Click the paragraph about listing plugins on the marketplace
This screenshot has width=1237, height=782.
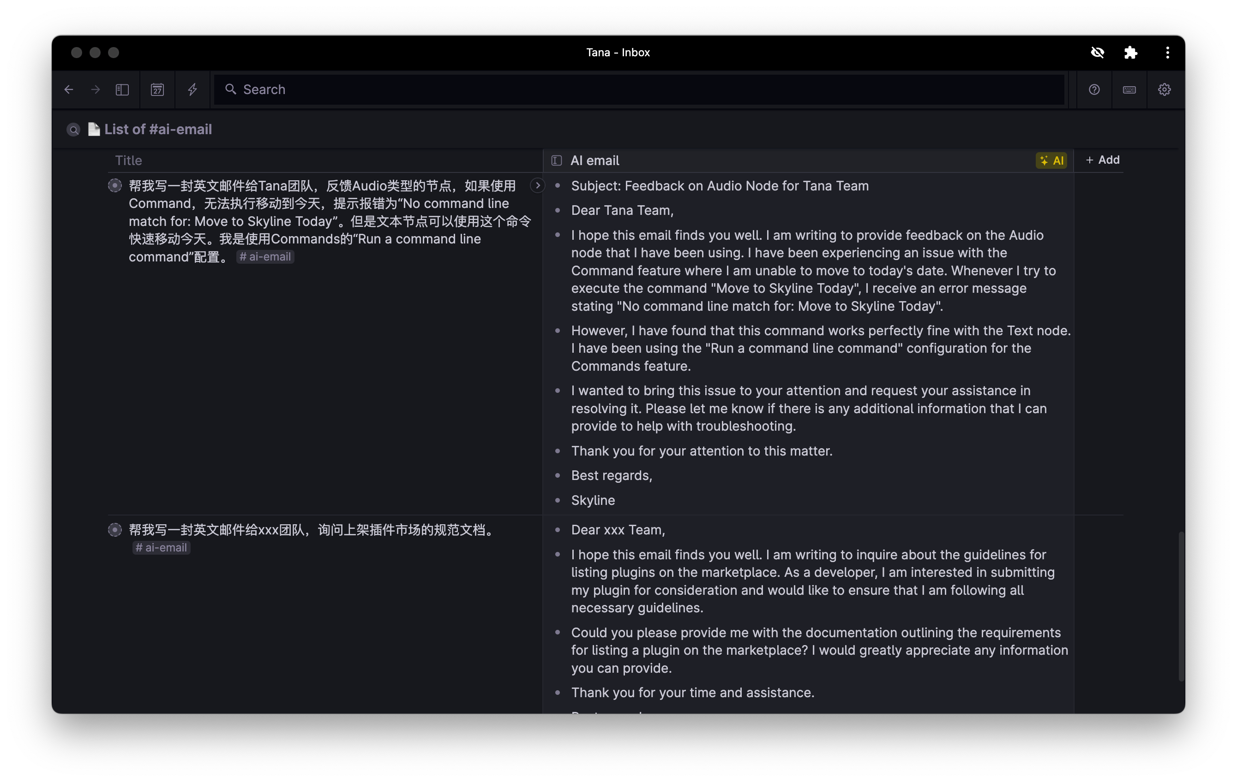813,581
